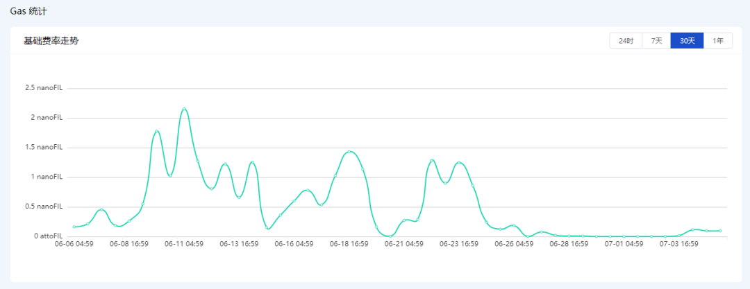Select the highest peak point above 2 nanoFIL
The height and width of the screenshot is (289, 750).
click(x=184, y=109)
